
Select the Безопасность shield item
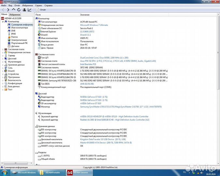(x=13, y=80)
